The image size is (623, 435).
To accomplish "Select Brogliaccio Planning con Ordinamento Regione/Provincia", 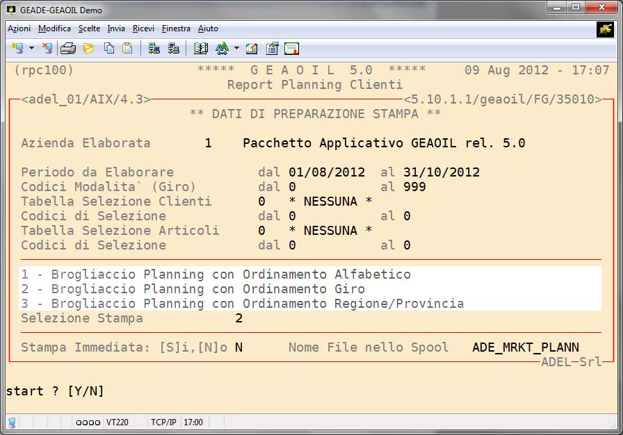I will click(x=242, y=304).
